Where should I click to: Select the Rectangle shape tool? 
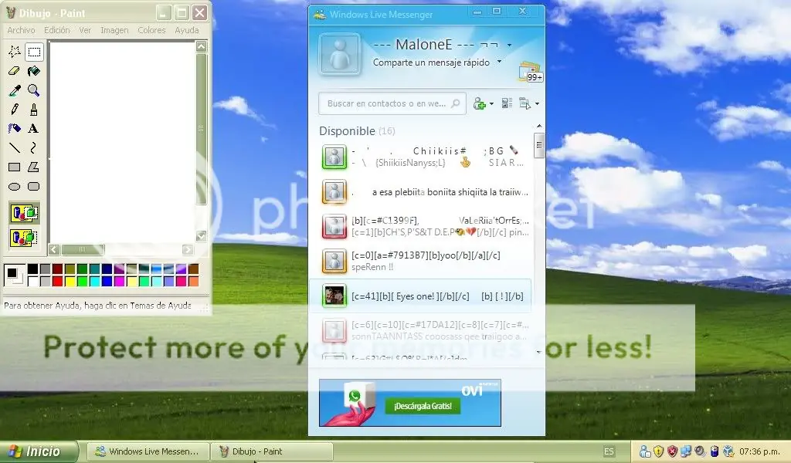(14, 167)
